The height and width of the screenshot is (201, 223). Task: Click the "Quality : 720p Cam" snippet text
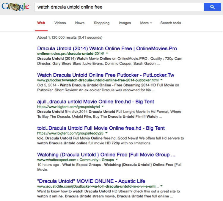(166, 59)
